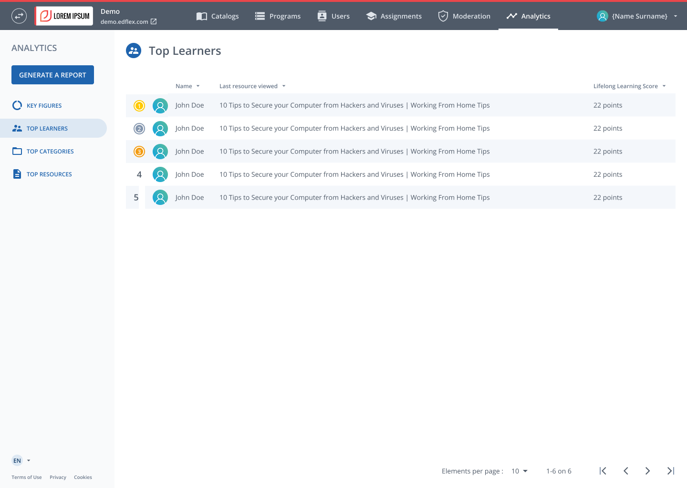
Task: Click avatar of rank 5 learner
Action: (160, 197)
